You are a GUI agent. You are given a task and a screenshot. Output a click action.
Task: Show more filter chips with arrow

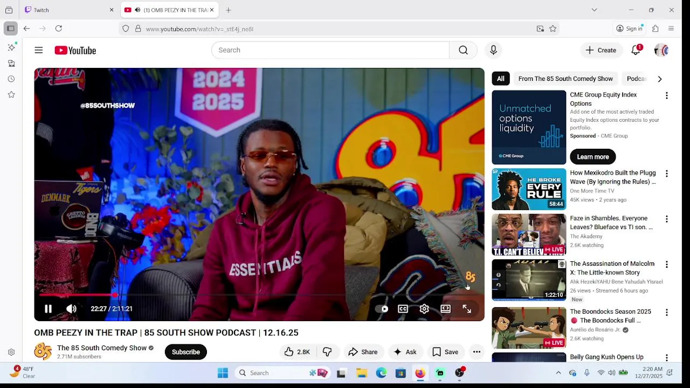pyautogui.click(x=660, y=79)
